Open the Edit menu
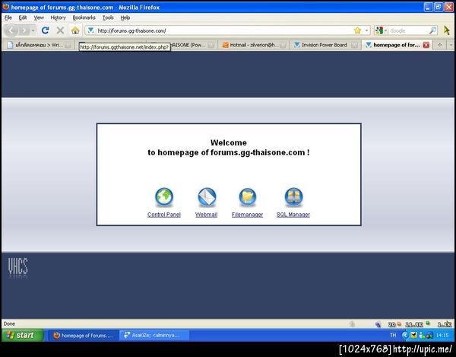The width and height of the screenshot is (456, 357). tap(23, 18)
